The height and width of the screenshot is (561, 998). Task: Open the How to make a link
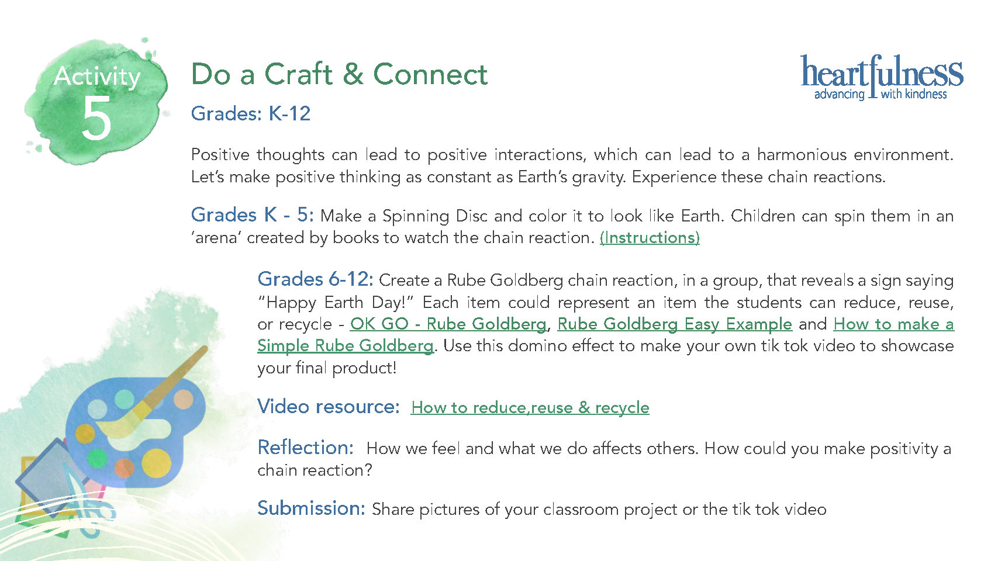point(893,324)
